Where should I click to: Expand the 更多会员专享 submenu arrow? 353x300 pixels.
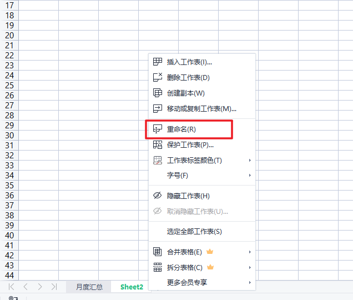click(250, 282)
